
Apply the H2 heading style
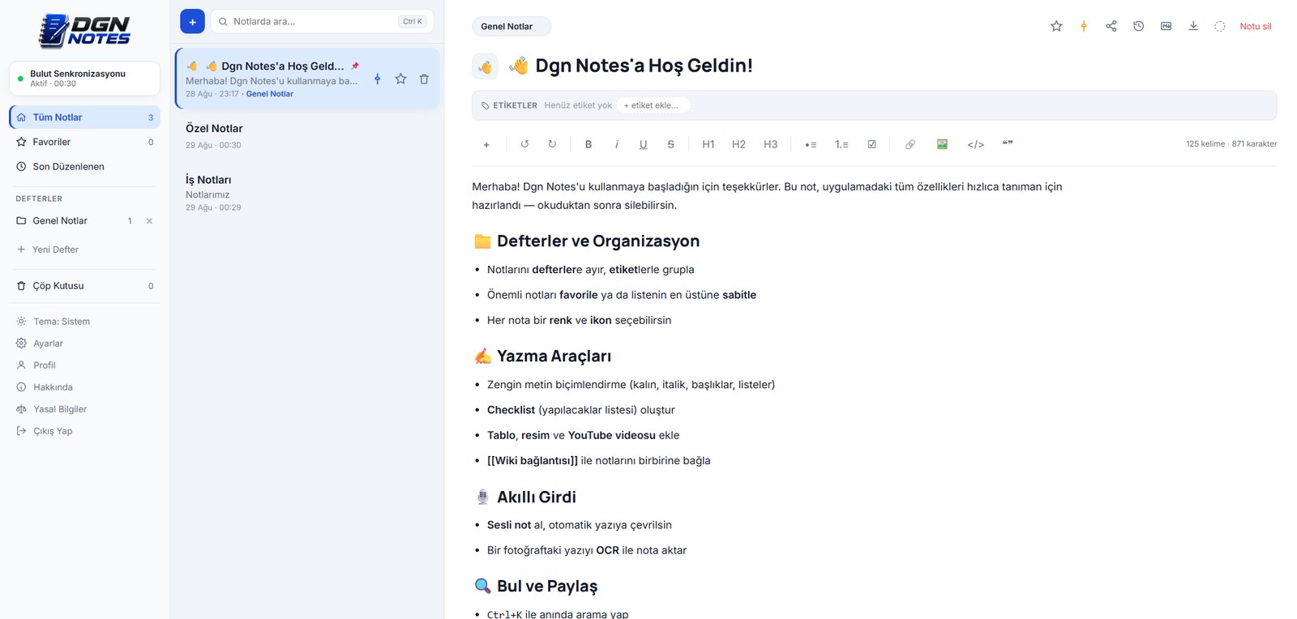738,144
